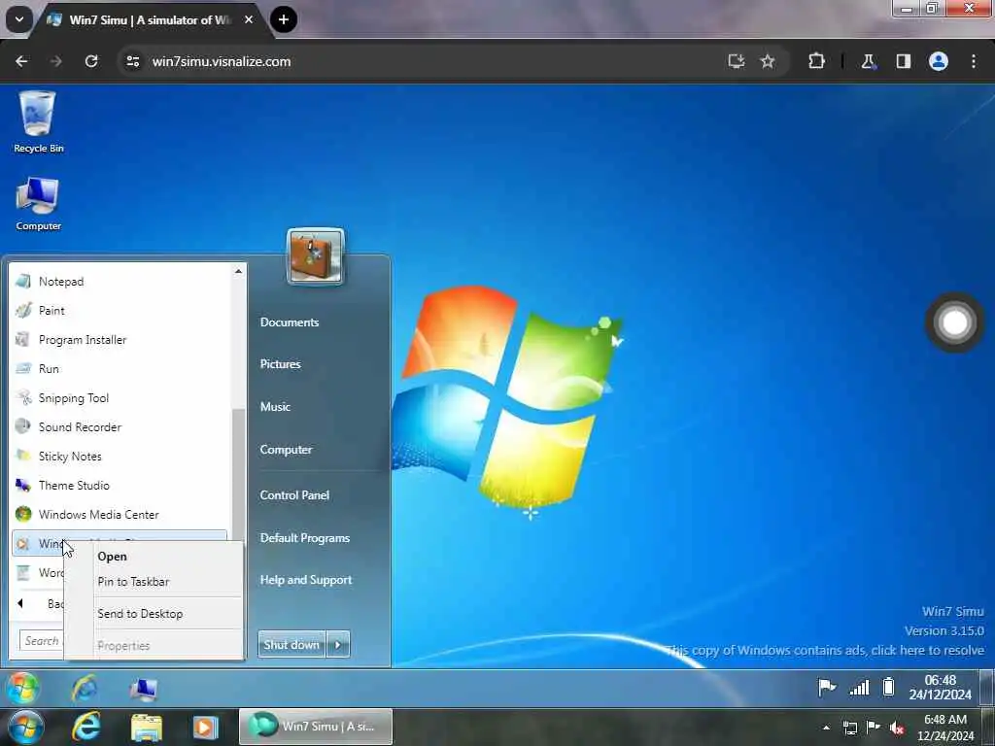995x746 pixels.
Task: Reload the browser page
Action: coord(91,61)
